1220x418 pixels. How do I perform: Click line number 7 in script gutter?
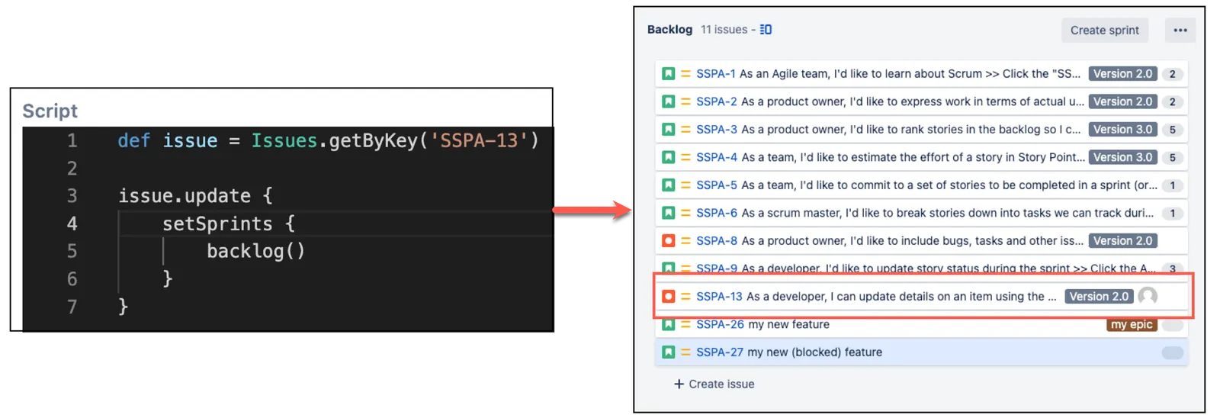click(72, 307)
